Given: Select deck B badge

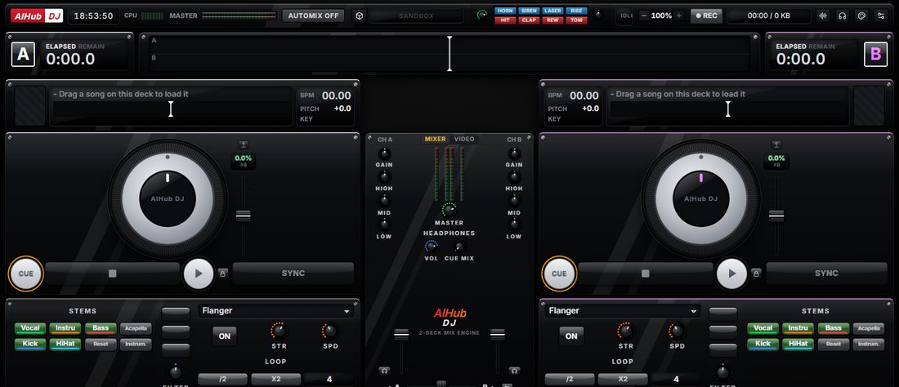Looking at the screenshot, I should click(x=875, y=55).
